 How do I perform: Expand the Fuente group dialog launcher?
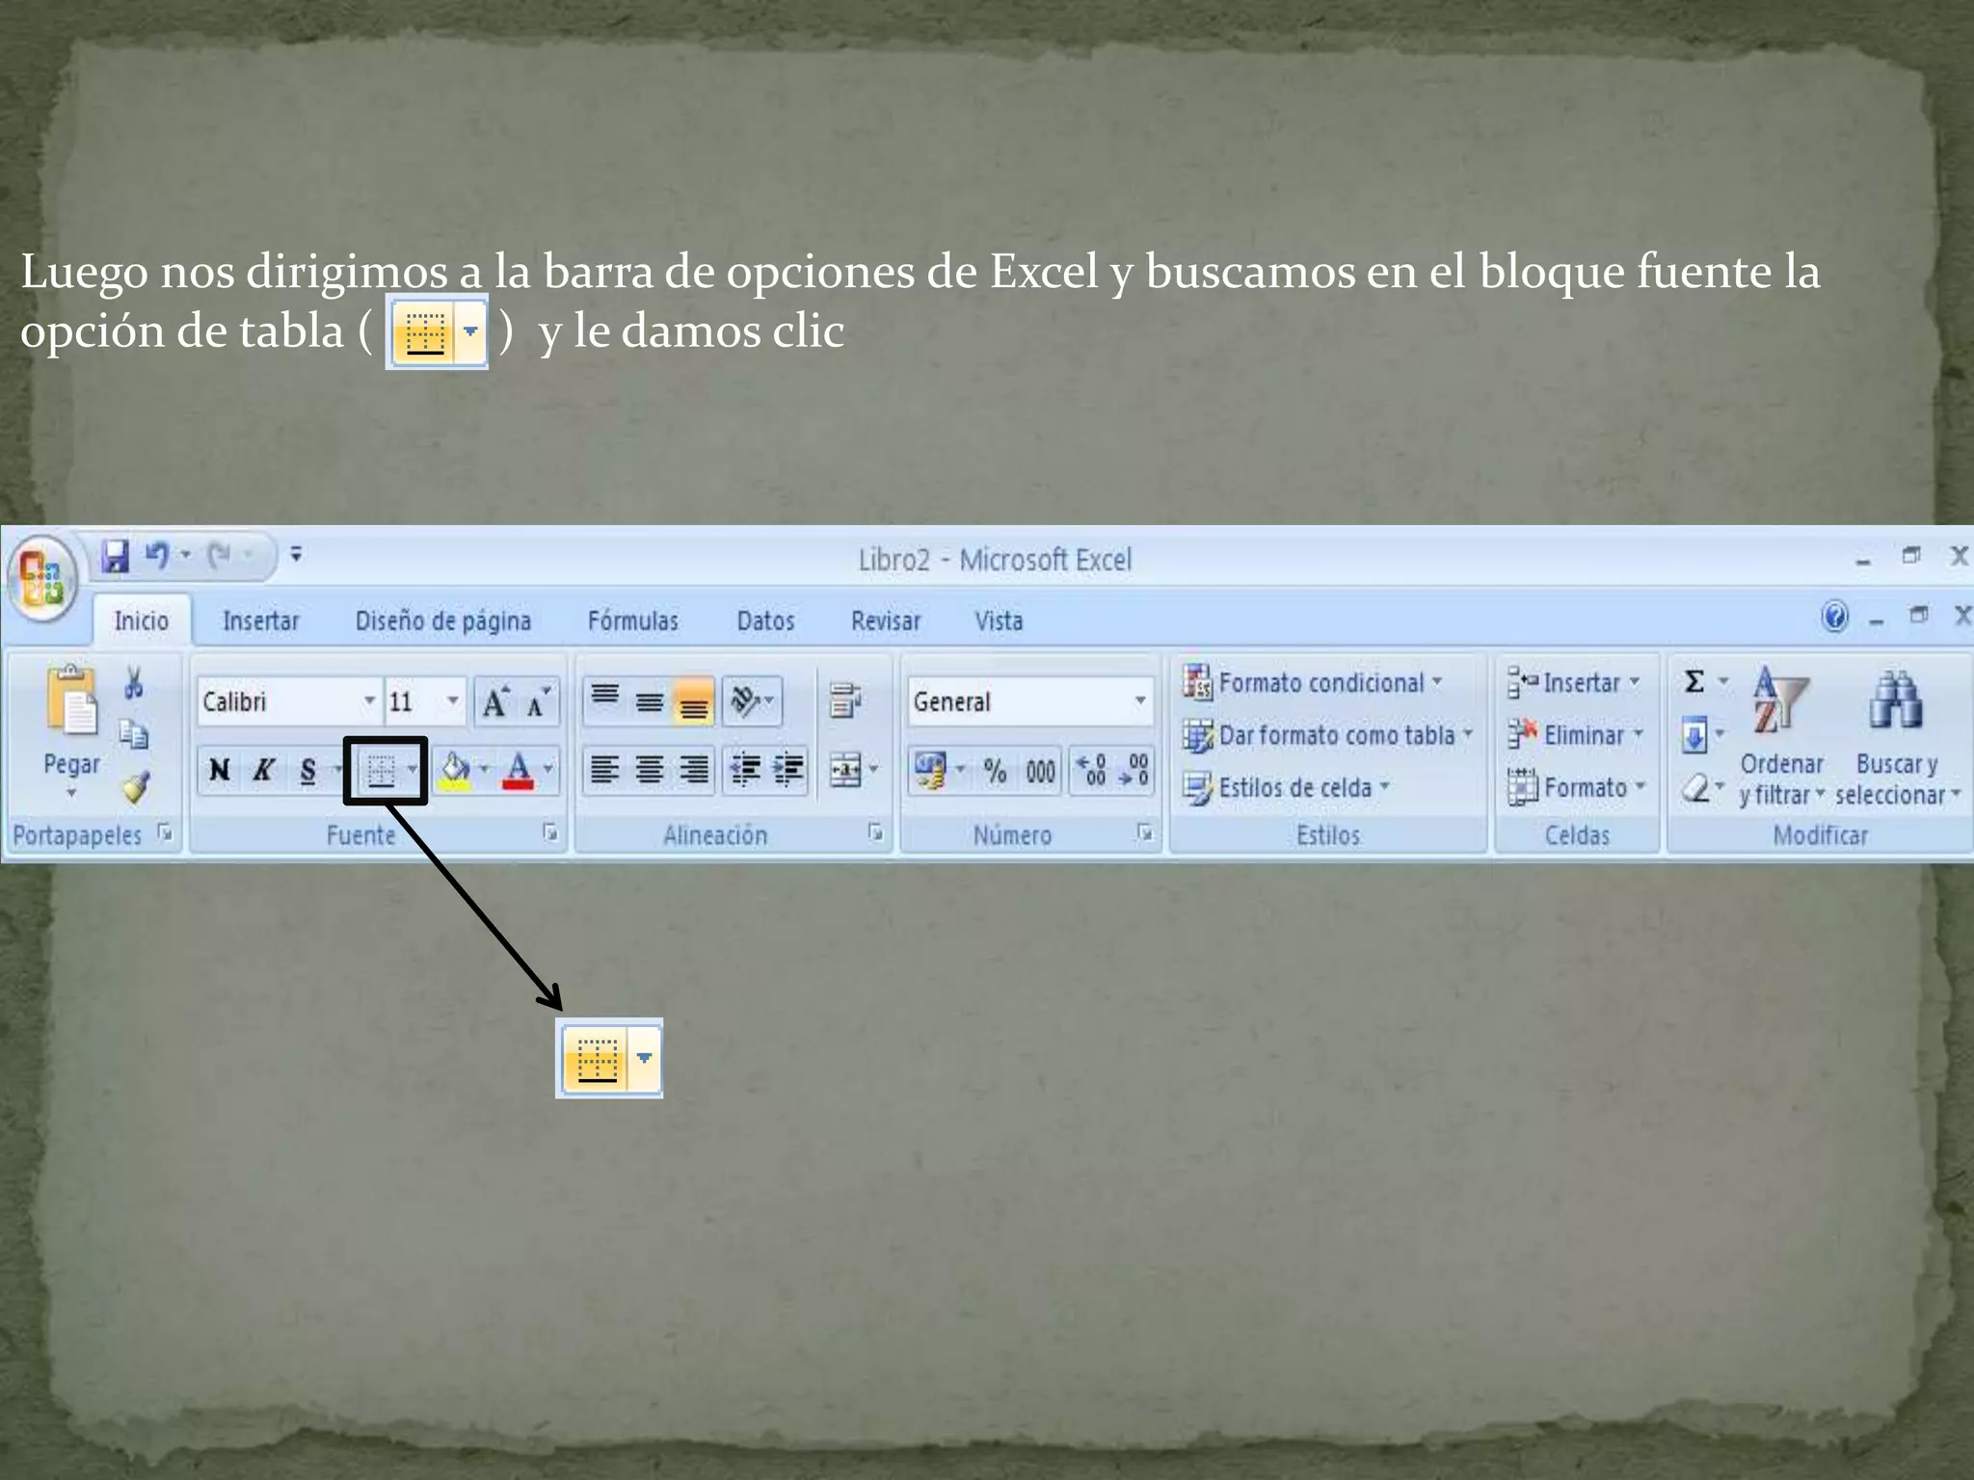pos(549,832)
